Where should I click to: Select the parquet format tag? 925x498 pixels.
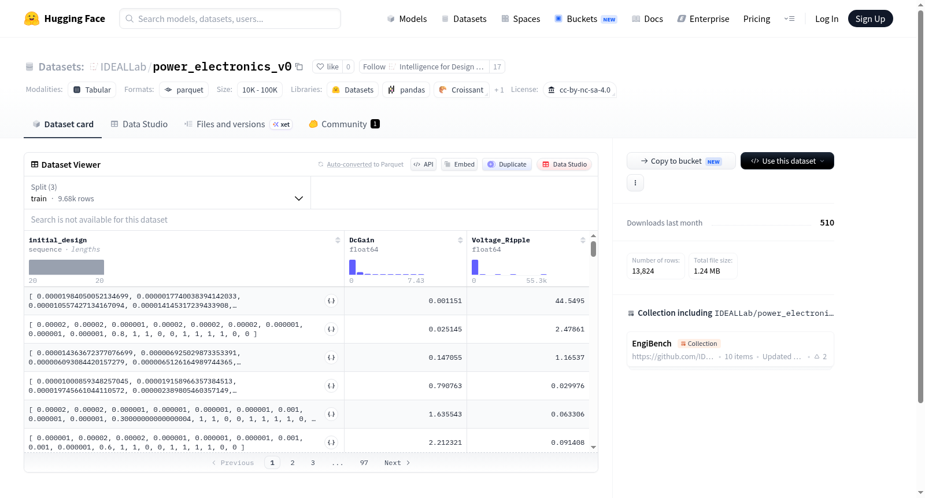click(x=184, y=90)
